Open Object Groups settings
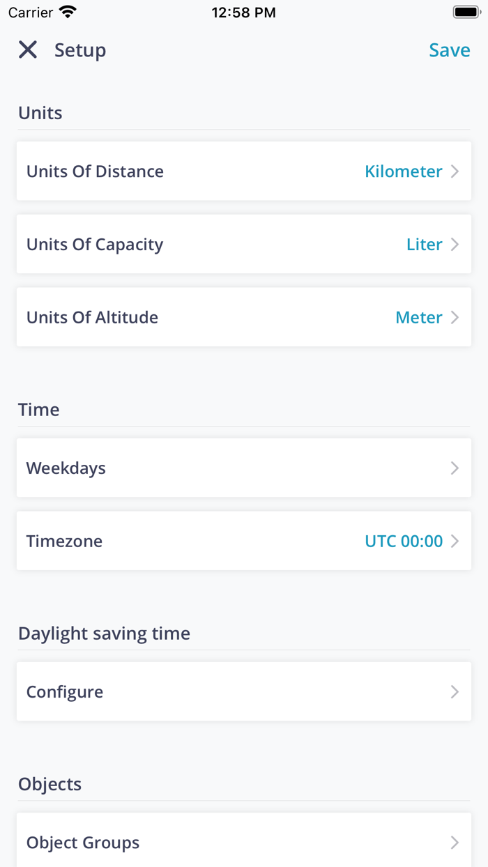This screenshot has width=488, height=867. click(83, 842)
